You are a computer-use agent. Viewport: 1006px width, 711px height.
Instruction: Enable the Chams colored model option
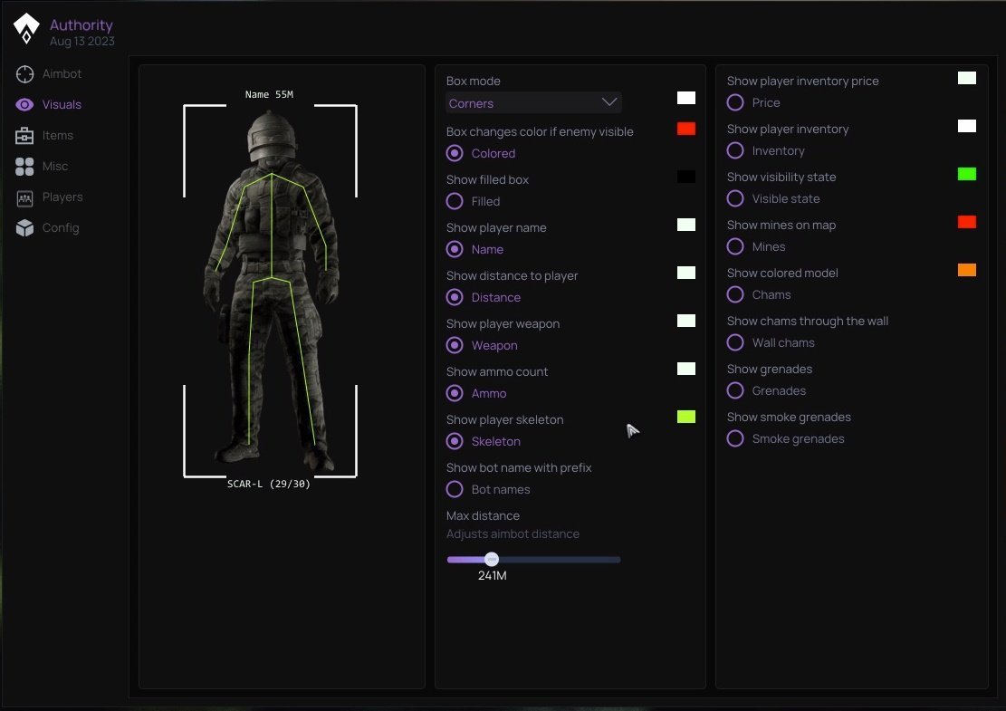coord(735,295)
